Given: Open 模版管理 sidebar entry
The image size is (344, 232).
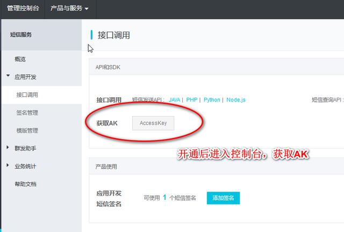Looking at the screenshot, I should tap(27, 130).
